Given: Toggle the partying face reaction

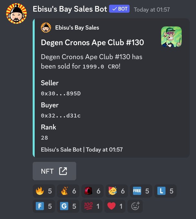Looking at the screenshot, I should tap(117, 191).
